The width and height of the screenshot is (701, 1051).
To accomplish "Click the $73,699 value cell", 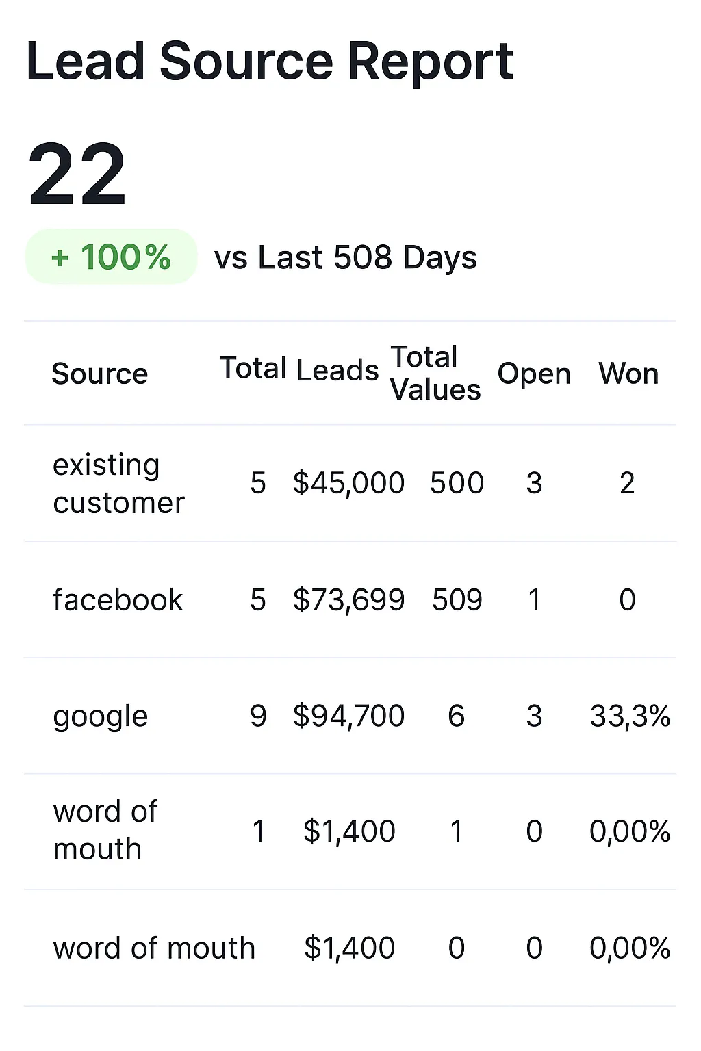I will point(348,600).
